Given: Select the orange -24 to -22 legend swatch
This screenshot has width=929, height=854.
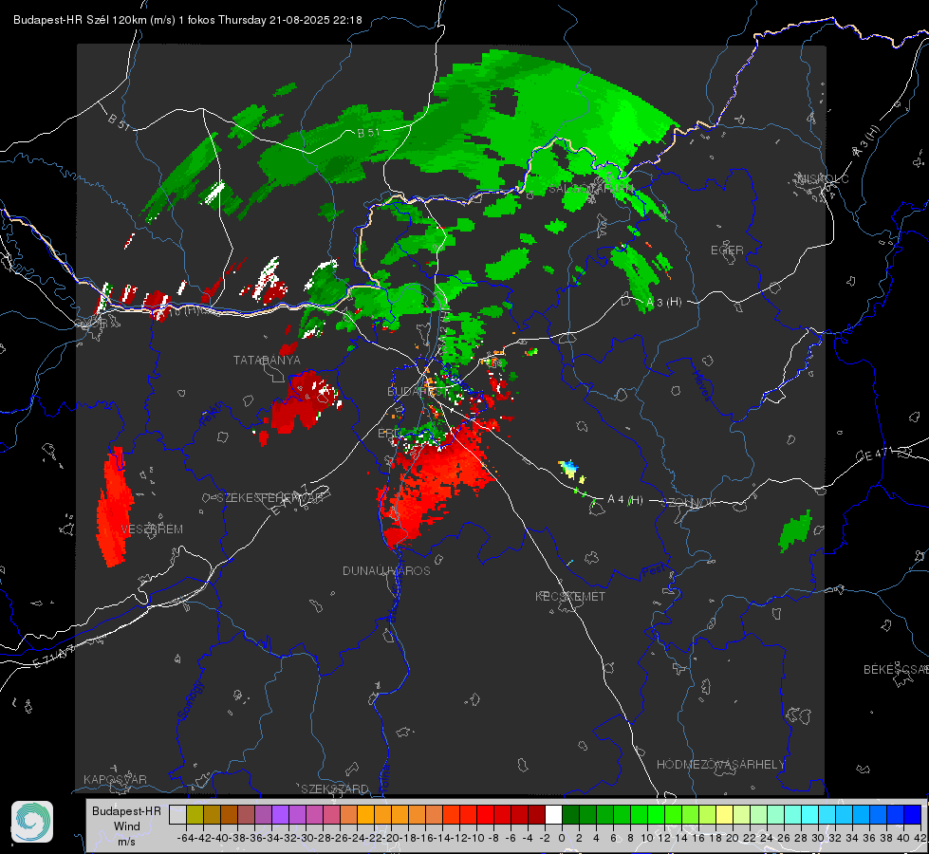Looking at the screenshot, I should point(365,815).
